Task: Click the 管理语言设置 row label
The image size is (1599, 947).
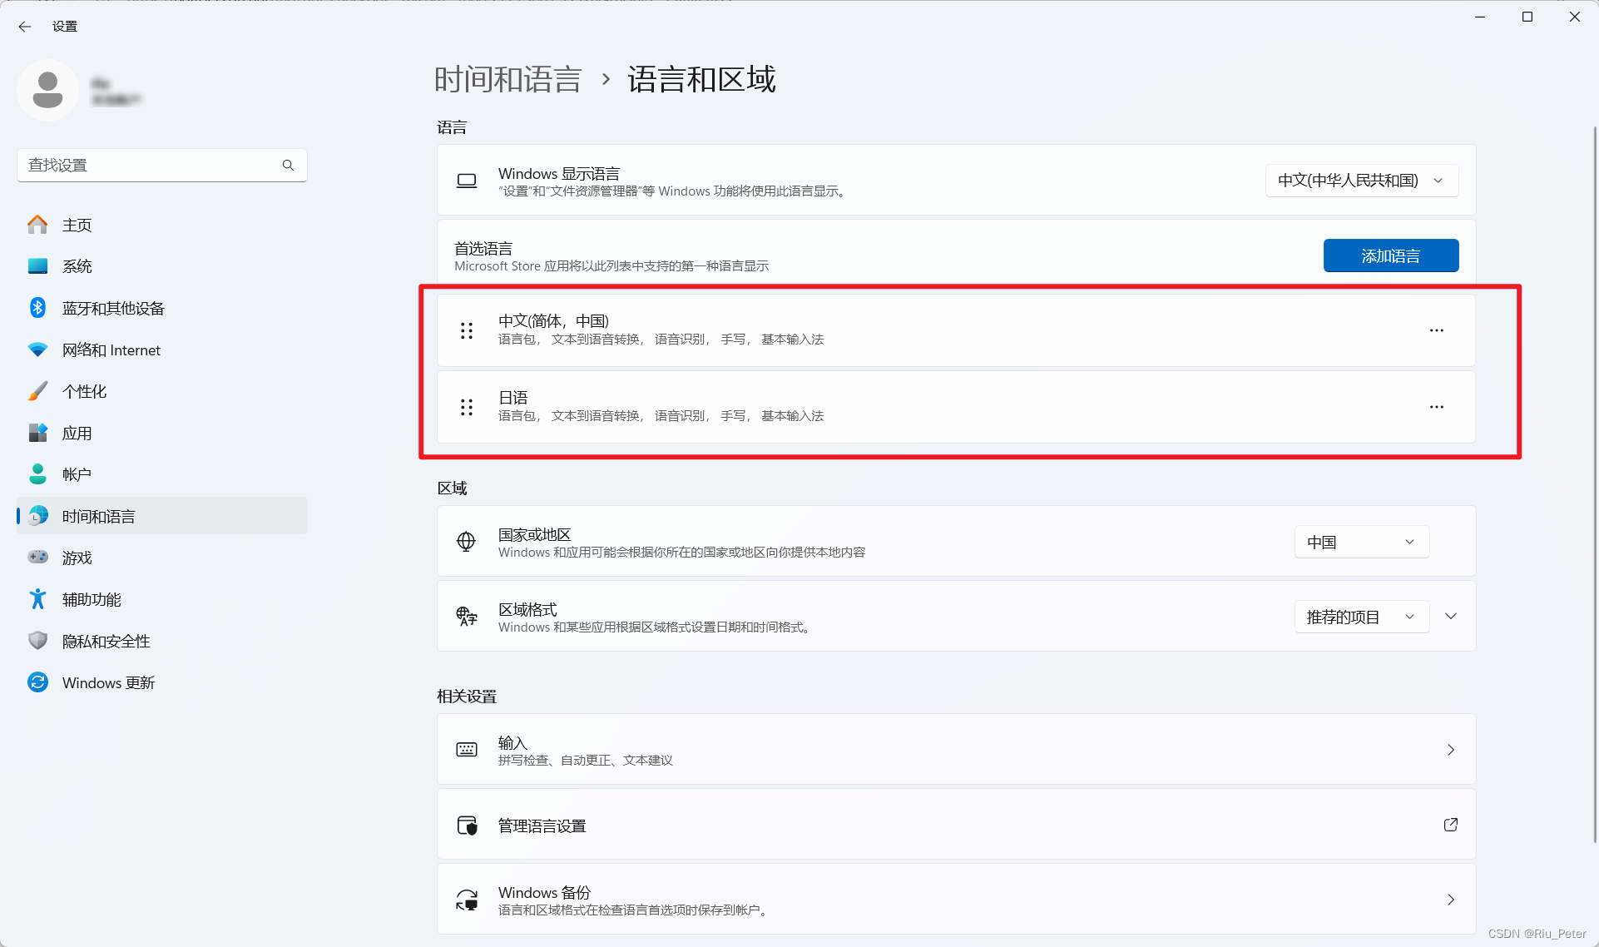Action: [x=542, y=826]
